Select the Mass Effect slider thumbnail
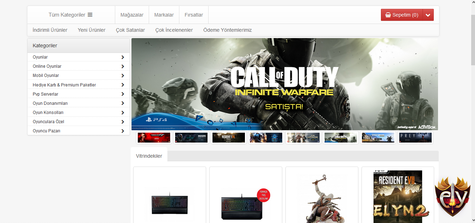The height and width of the screenshot is (223, 475). pos(191,138)
